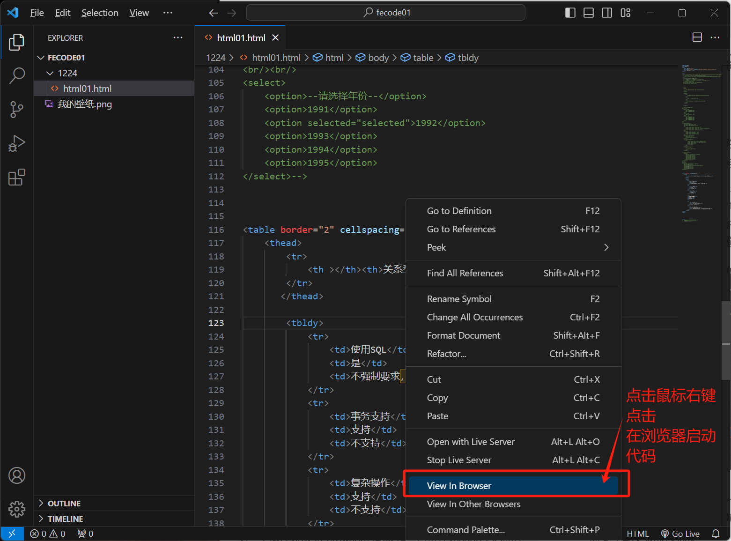Change language mode HTML in status bar

click(638, 534)
